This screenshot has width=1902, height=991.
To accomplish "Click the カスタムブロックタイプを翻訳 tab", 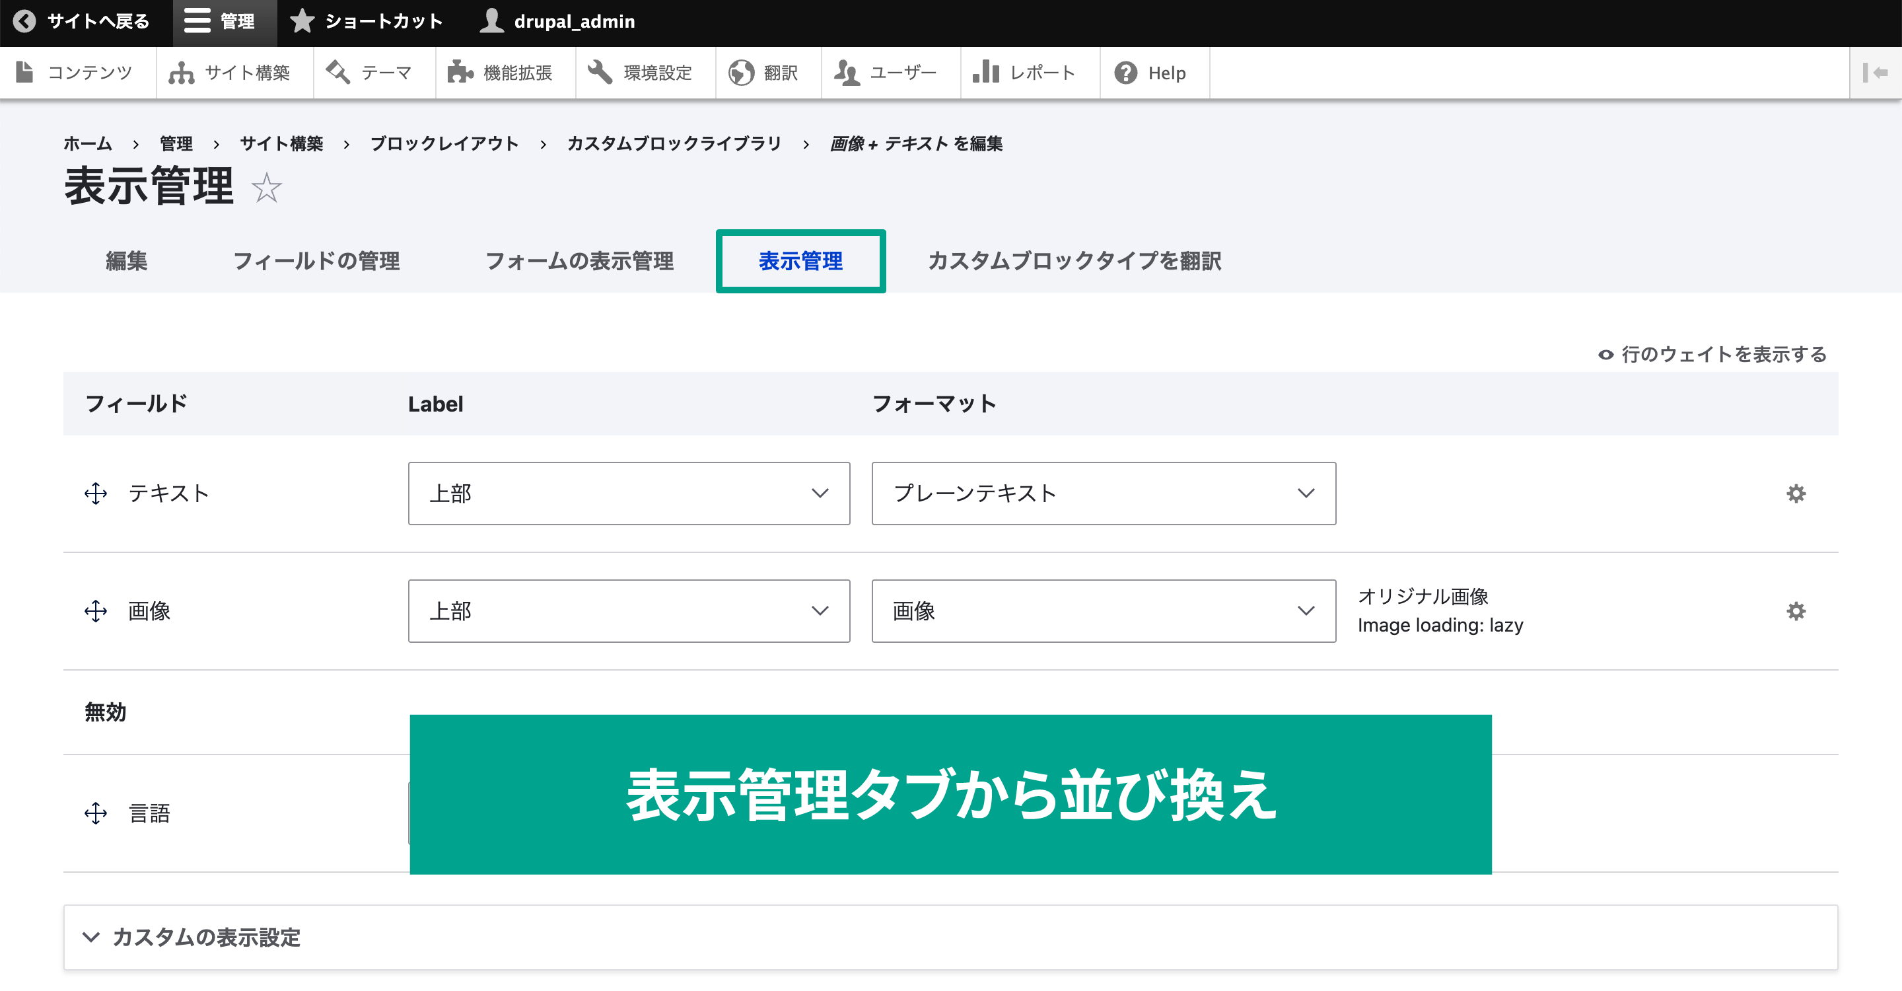I will click(x=1074, y=263).
